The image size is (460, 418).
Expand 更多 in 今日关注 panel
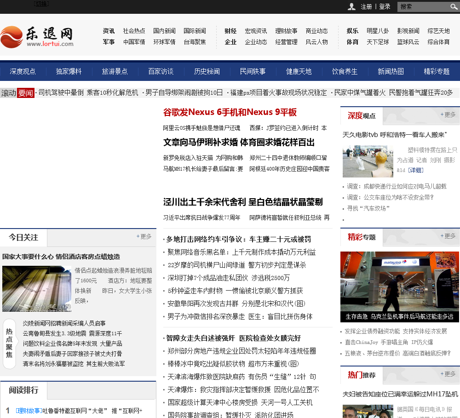(x=144, y=236)
